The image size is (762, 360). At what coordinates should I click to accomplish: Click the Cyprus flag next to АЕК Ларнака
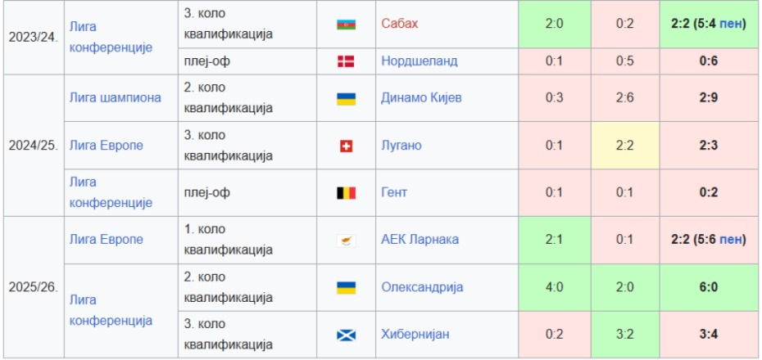point(346,240)
